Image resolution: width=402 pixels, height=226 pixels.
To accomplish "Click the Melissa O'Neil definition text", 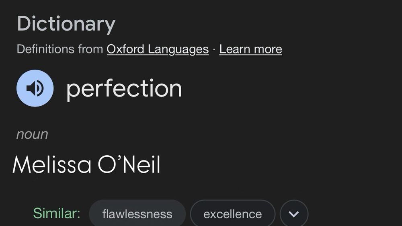I will coord(86,164).
